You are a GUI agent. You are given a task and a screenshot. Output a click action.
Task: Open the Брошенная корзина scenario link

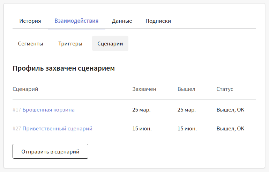pos(48,110)
